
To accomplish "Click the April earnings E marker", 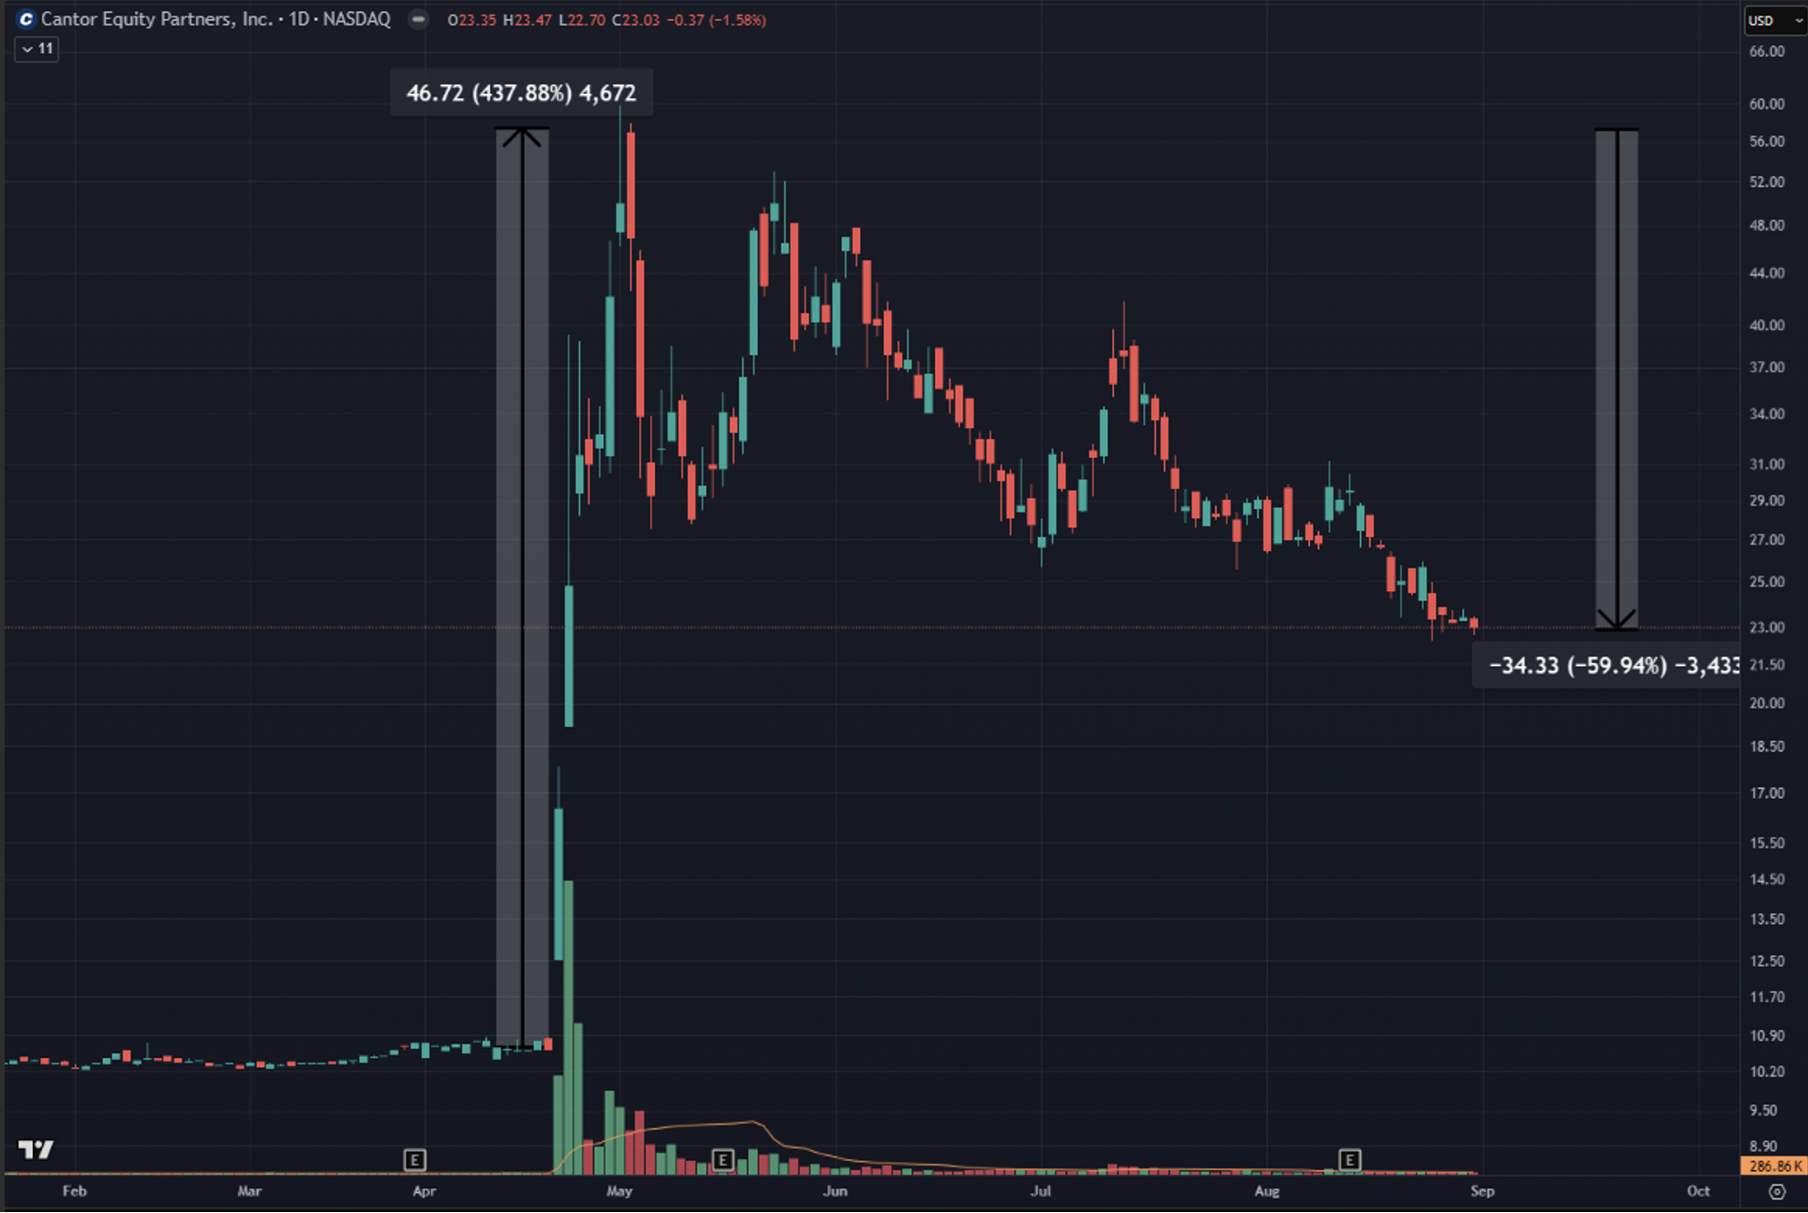I will (x=414, y=1160).
